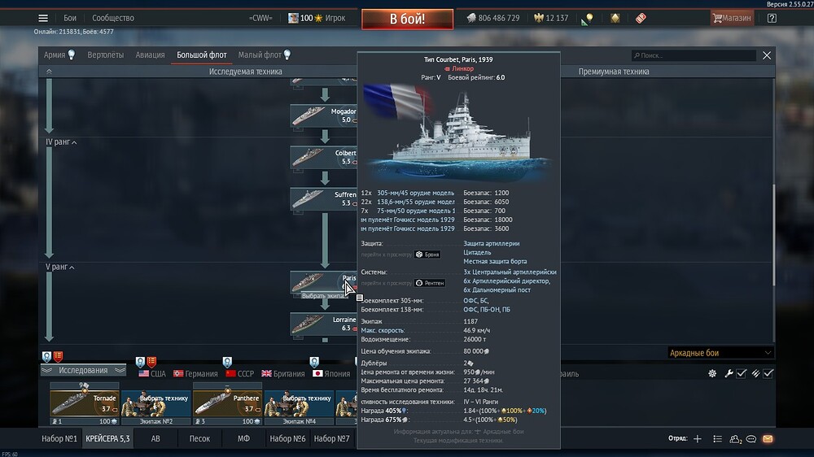Open the contacts list icon
The height and width of the screenshot is (457, 814).
pyautogui.click(x=735, y=439)
